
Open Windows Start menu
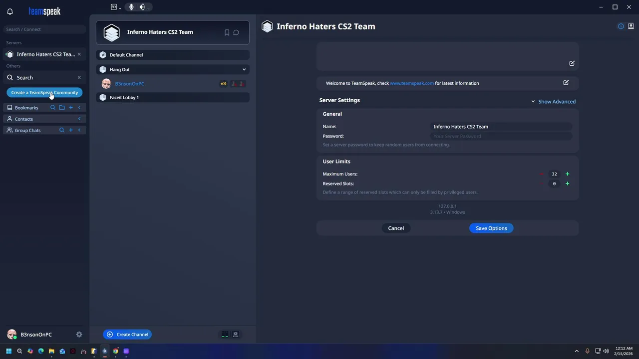click(8, 351)
